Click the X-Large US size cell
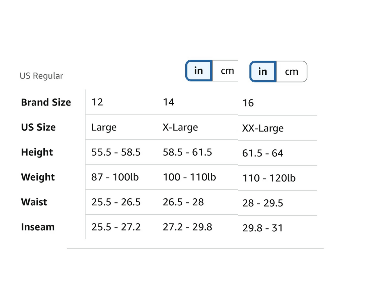The image size is (391, 302). pos(180,127)
